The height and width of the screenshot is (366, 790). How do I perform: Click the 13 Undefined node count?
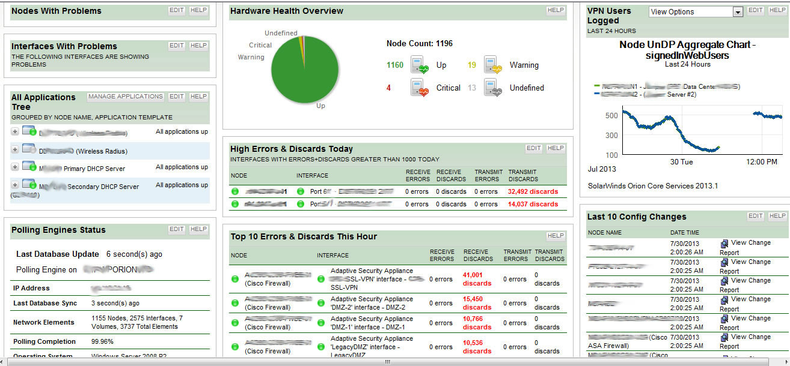472,88
